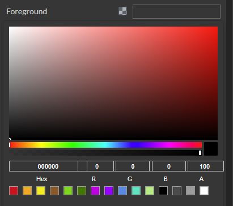Select the magenta preset swatch
The image size is (233, 206).
click(95, 191)
